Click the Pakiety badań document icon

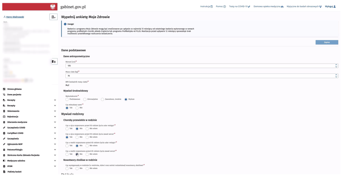[x=4, y=171]
